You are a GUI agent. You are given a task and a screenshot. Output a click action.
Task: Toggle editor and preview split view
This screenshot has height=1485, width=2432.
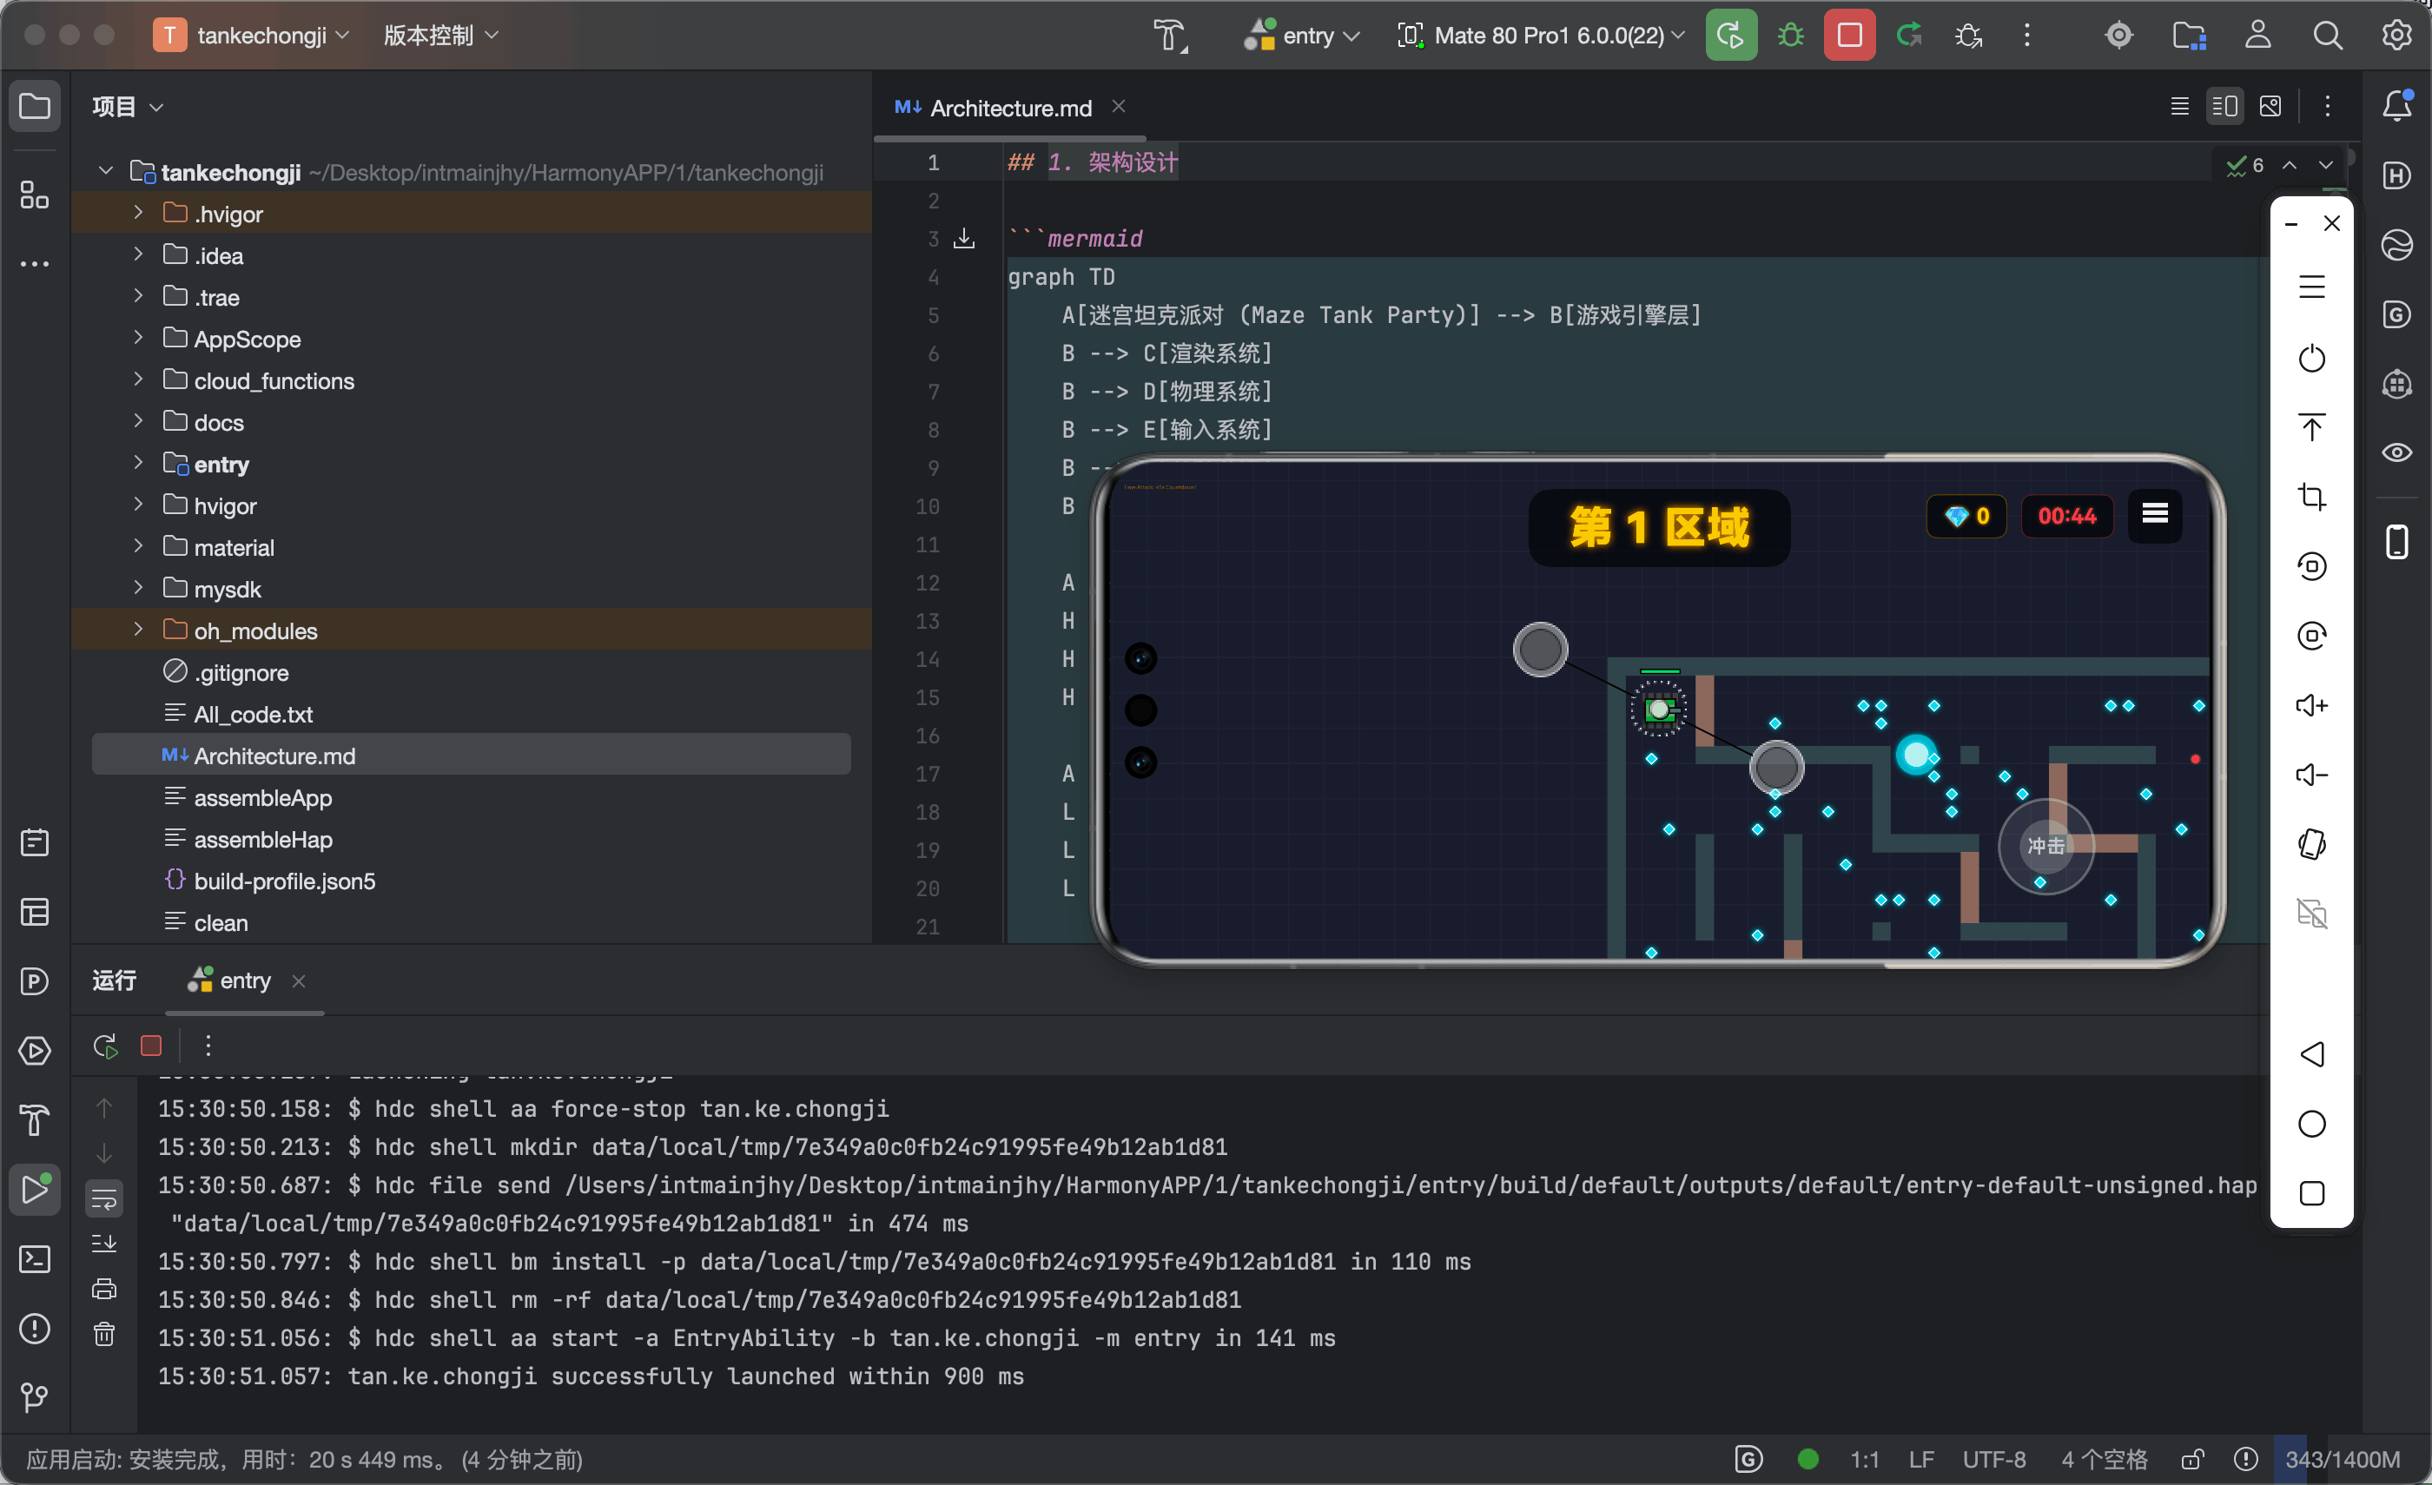(x=2224, y=106)
